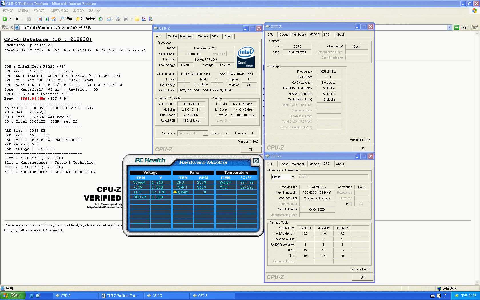Click Internet Explorer quick launch icon
The width and height of the screenshot is (480, 300).
pyautogui.click(x=32, y=296)
